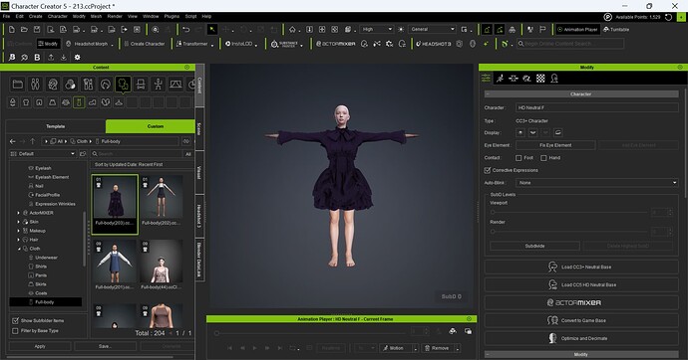688x360 pixels.
Task: Click the bold B icon
Action: point(37,58)
